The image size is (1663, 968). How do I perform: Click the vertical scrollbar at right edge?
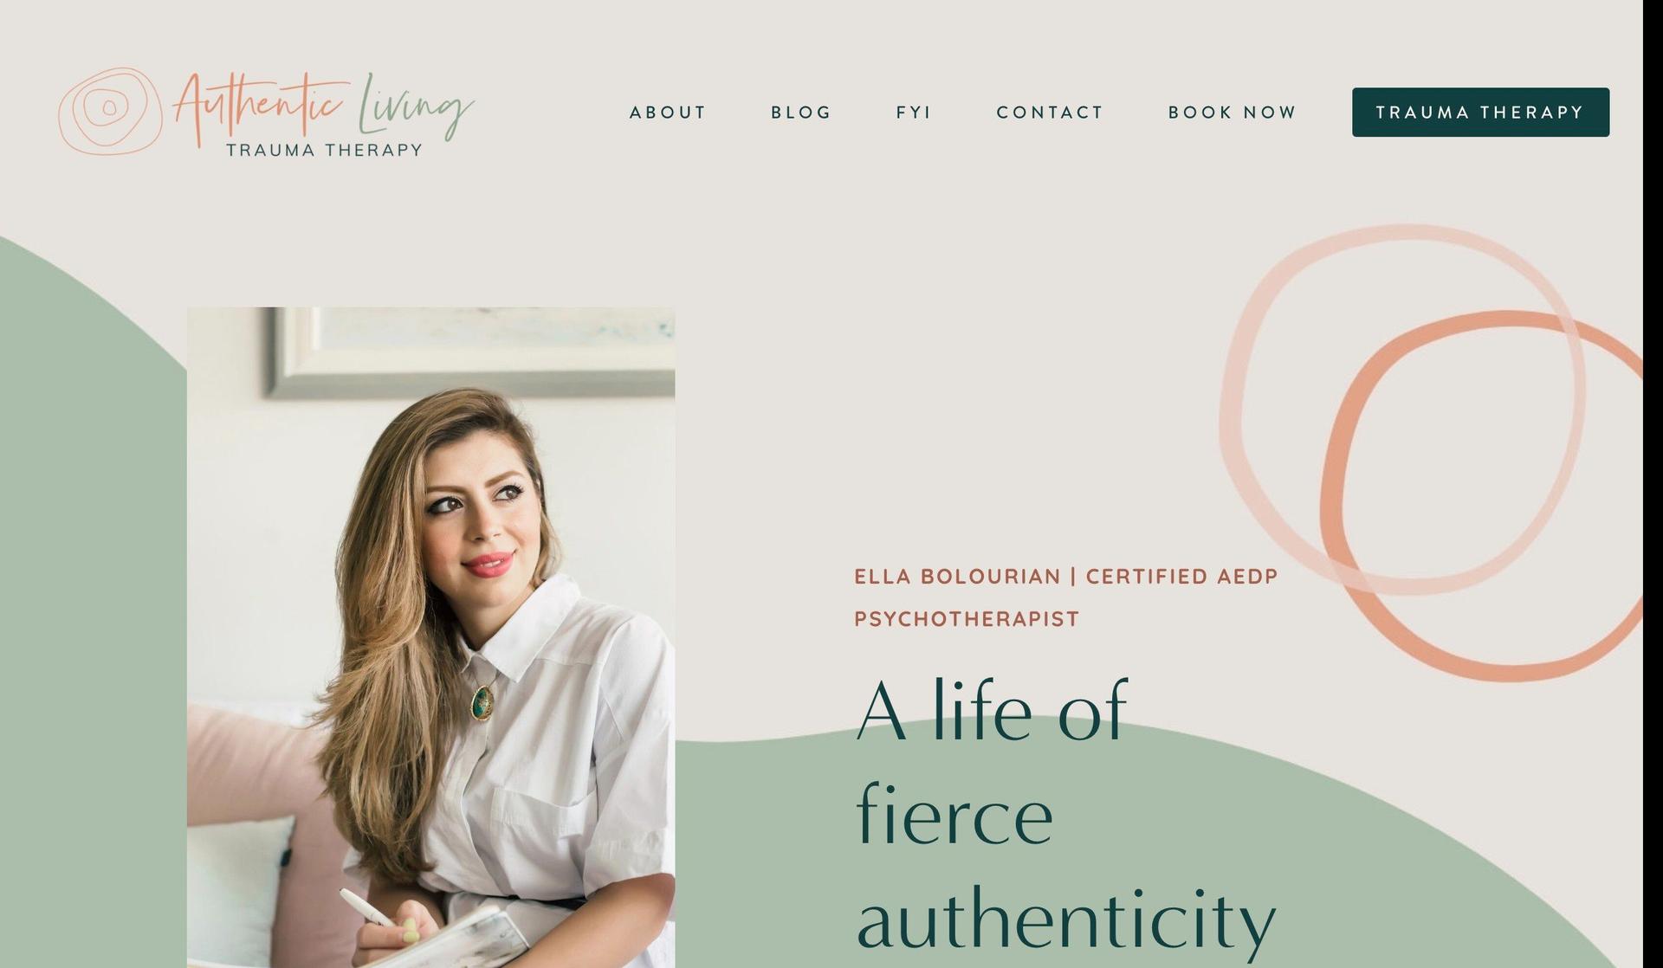(1653, 484)
